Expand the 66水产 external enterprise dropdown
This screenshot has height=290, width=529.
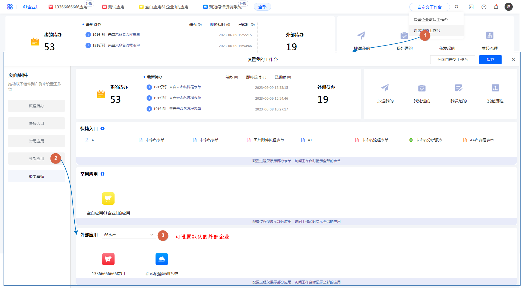pyautogui.click(x=129, y=235)
